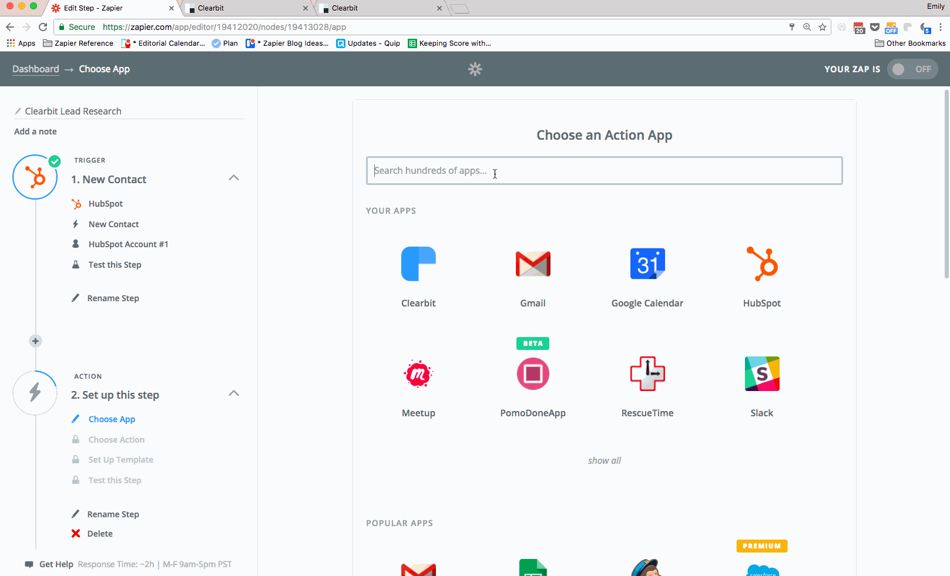Open the action step lightning bolt circle
Viewport: 950px width, 576px height.
click(35, 393)
